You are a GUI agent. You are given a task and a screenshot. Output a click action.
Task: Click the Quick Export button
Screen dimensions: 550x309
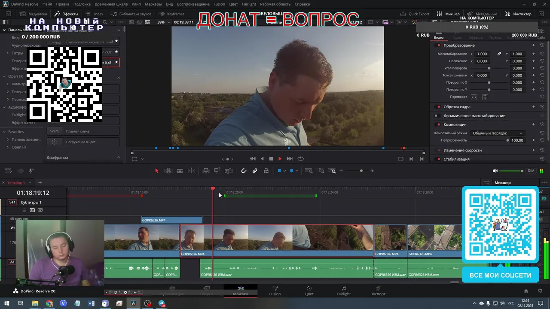[x=415, y=14]
